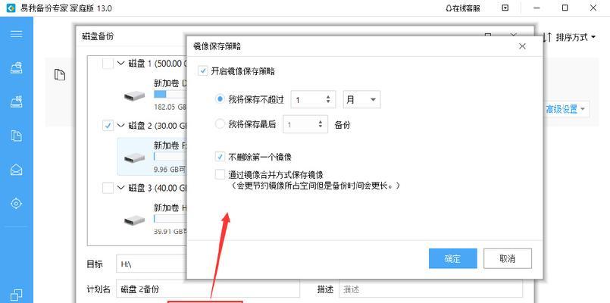
Task: Uncheck enable image retention policy
Action: click(x=202, y=71)
